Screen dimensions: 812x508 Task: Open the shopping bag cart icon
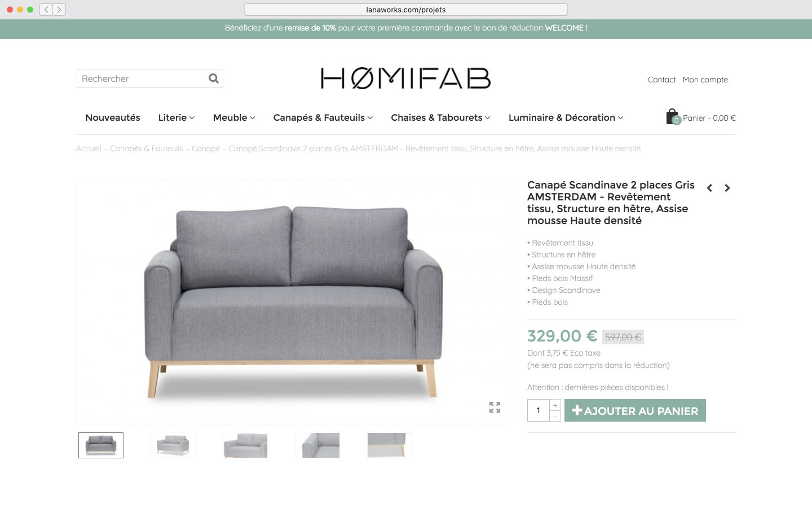672,117
